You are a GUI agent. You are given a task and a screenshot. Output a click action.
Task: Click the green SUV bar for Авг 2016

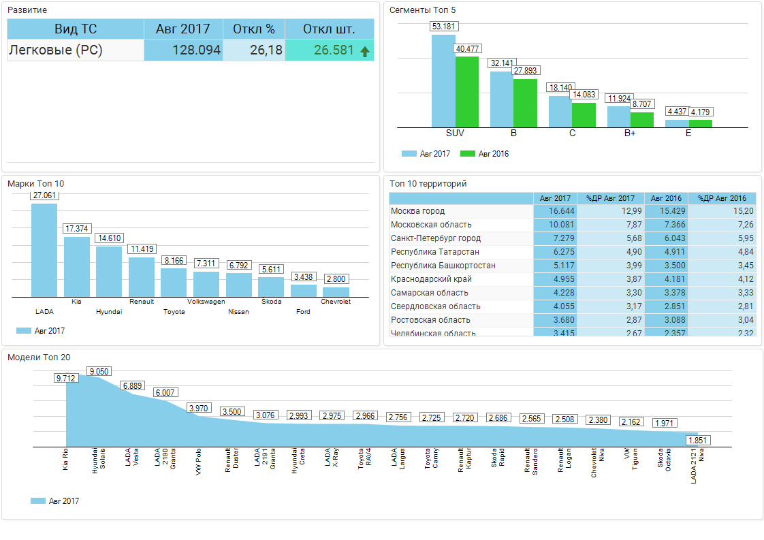467,91
